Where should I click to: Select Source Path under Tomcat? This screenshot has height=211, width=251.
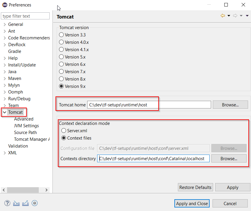pos(25,133)
